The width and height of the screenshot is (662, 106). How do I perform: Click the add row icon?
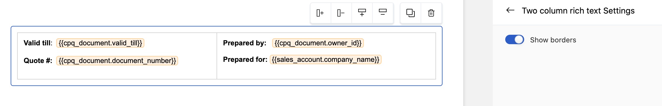[362, 13]
